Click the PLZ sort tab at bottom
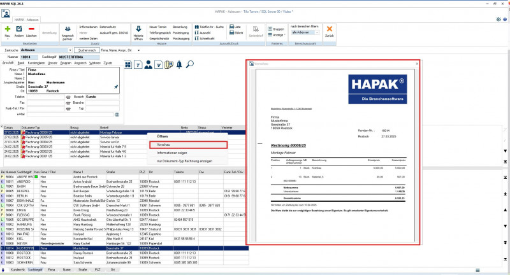The width and height of the screenshot is (510, 275). (98, 270)
